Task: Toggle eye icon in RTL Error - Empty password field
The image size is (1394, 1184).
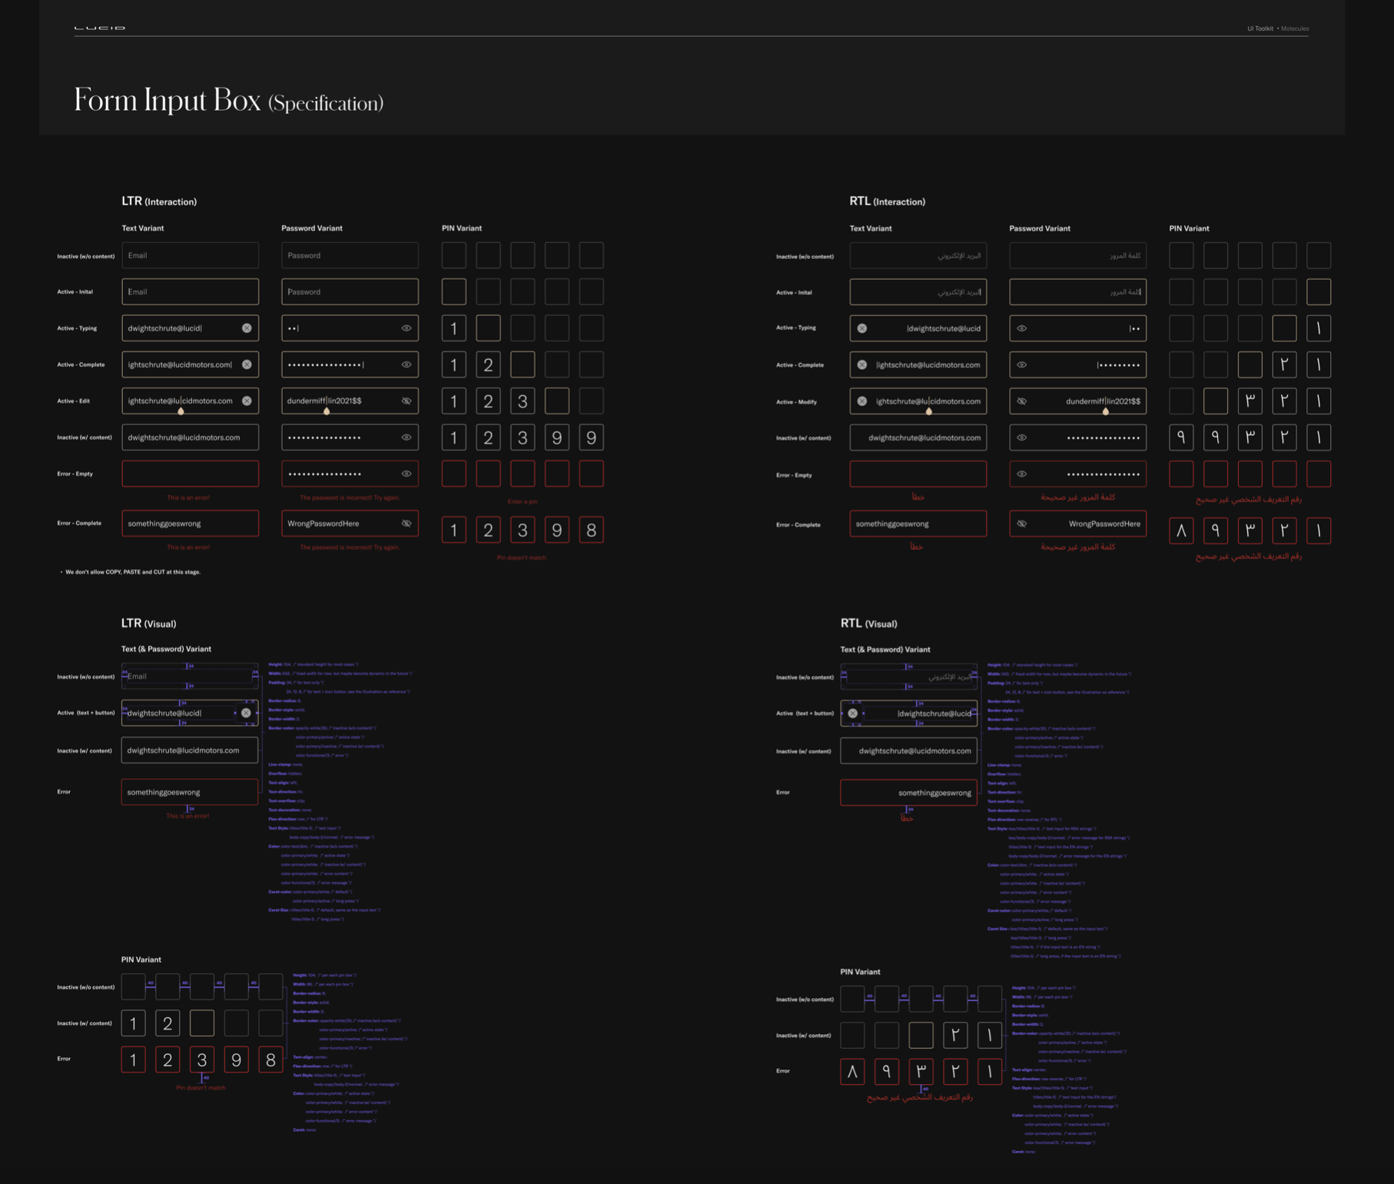Action: point(1022,474)
